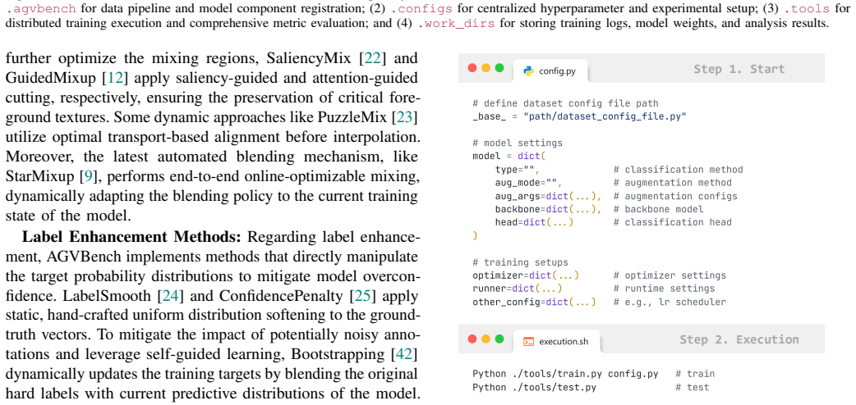Click the '# training setups' comment

coord(520,262)
